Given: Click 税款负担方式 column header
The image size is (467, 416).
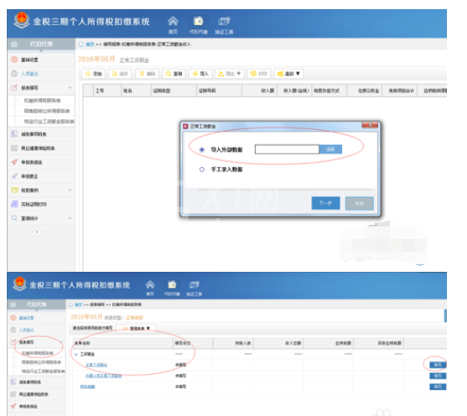Looking at the screenshot, I should (x=329, y=91).
